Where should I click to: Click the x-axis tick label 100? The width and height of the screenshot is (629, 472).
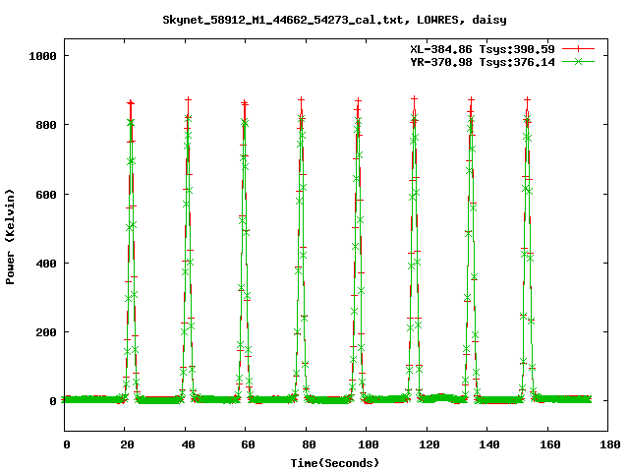(369, 444)
